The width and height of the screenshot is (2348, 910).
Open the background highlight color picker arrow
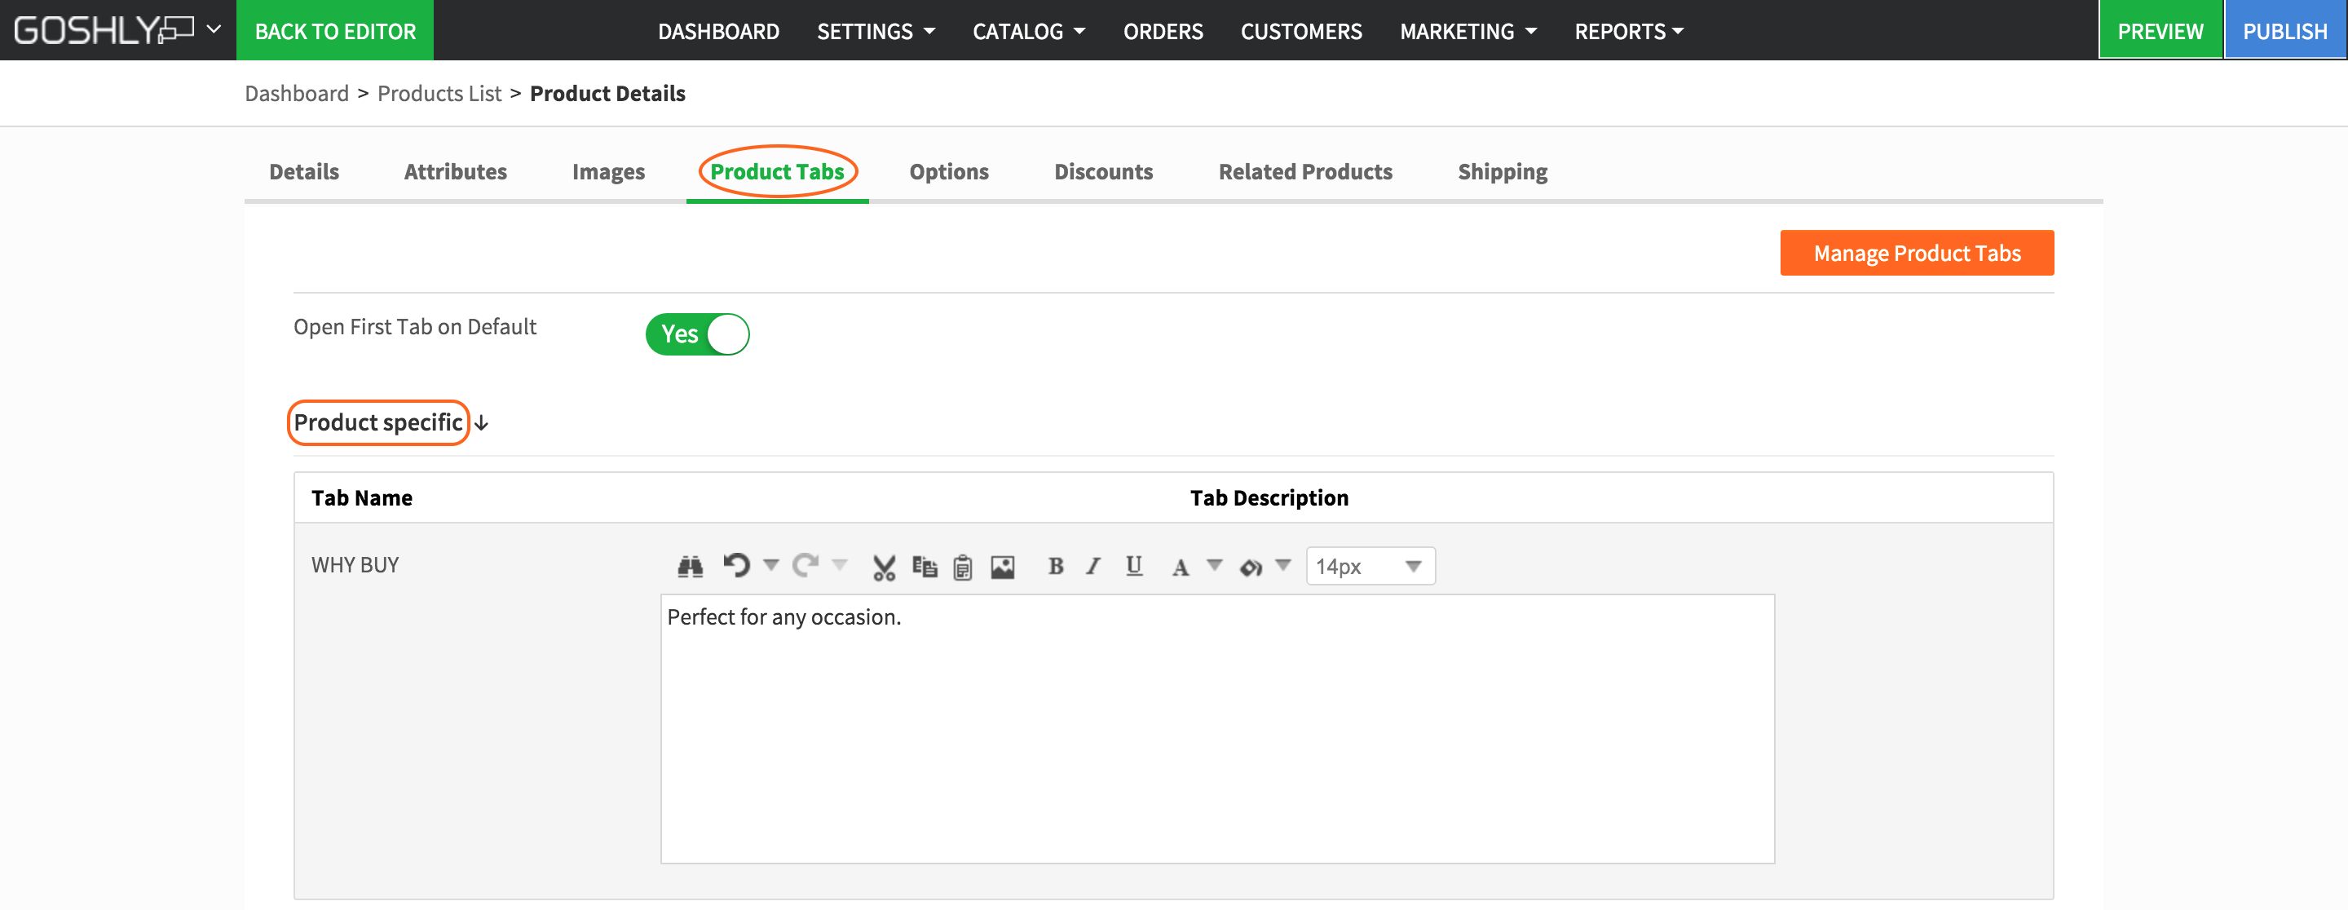pos(1283,565)
